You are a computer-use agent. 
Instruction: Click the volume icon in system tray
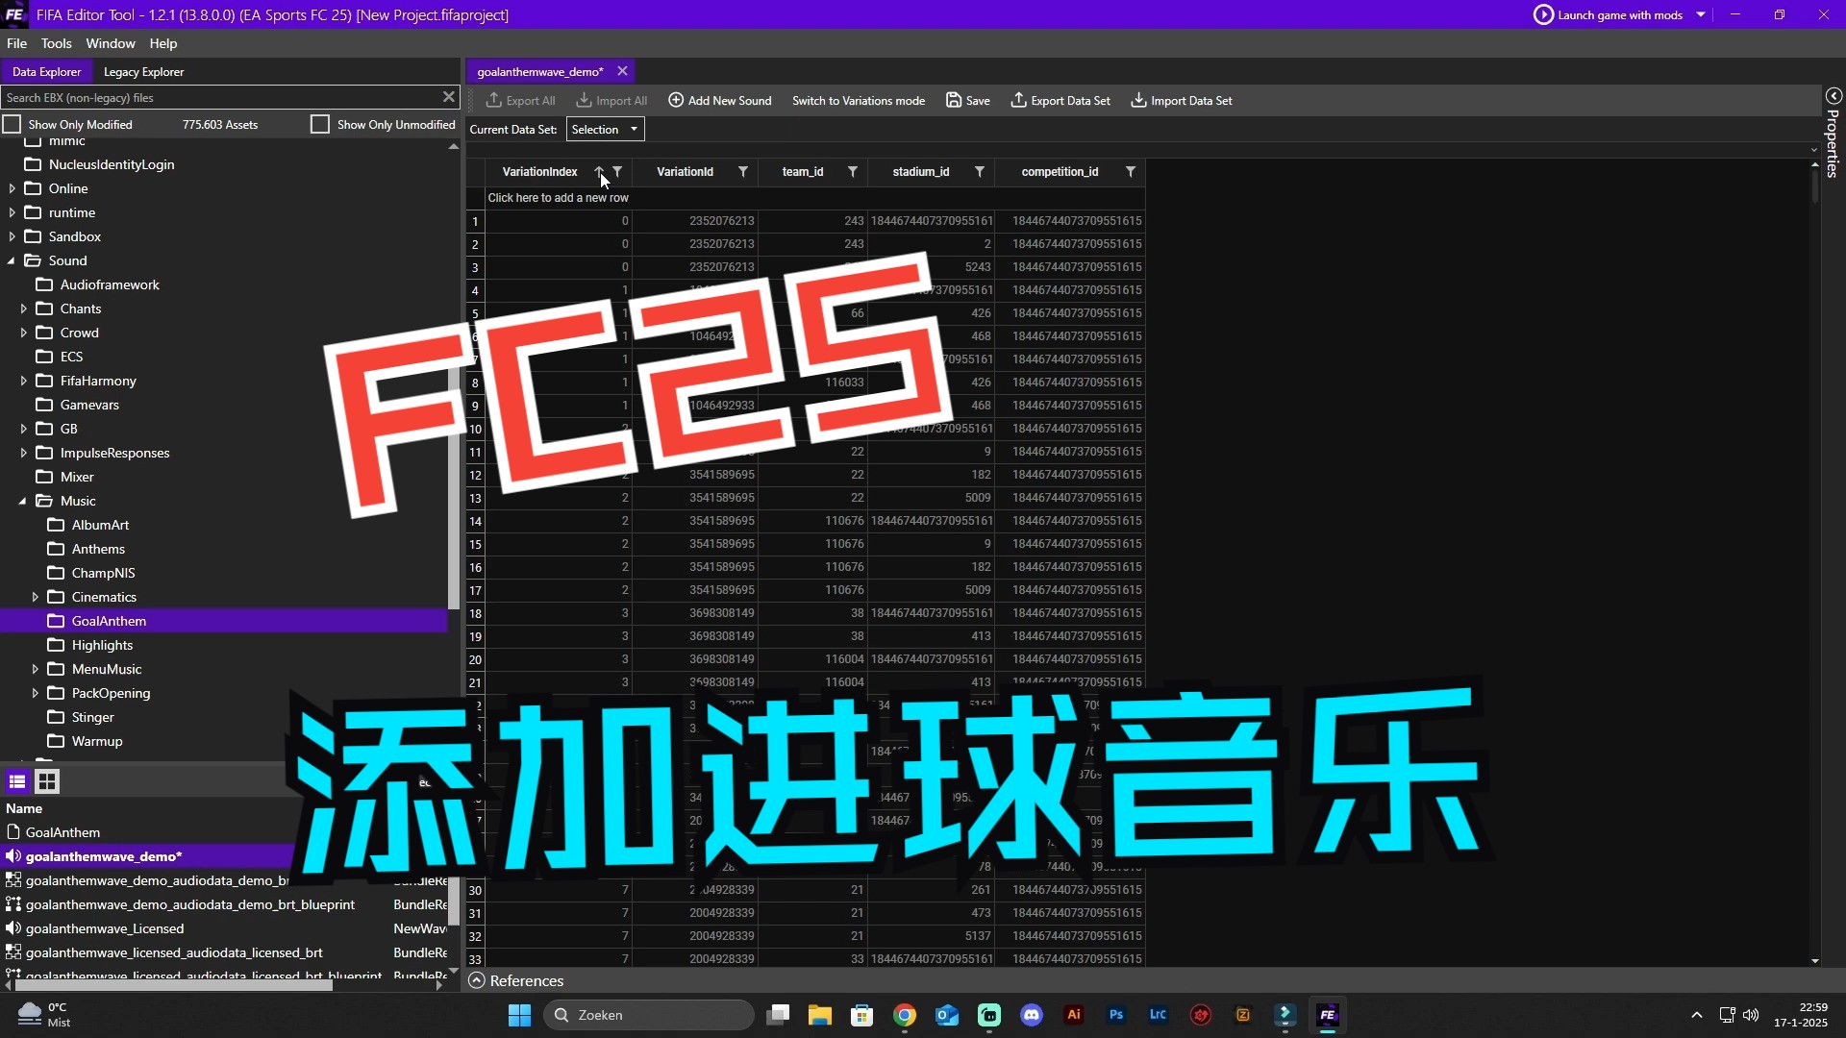click(1751, 1015)
